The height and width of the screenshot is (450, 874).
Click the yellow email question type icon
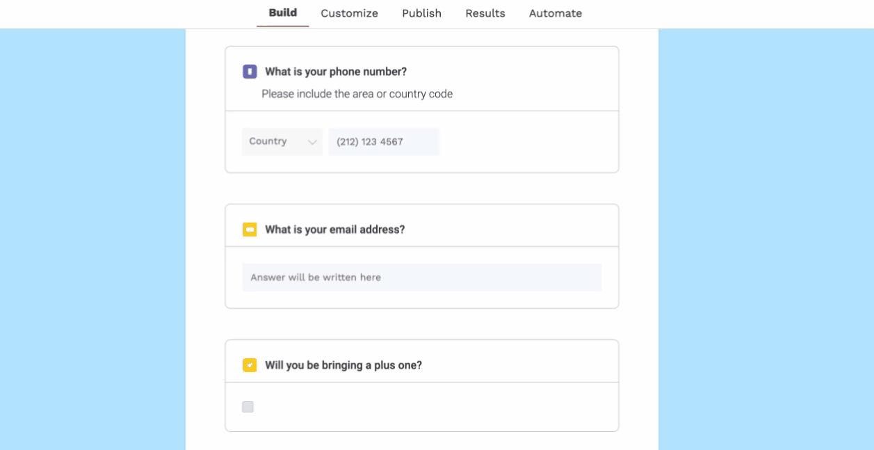pos(250,230)
